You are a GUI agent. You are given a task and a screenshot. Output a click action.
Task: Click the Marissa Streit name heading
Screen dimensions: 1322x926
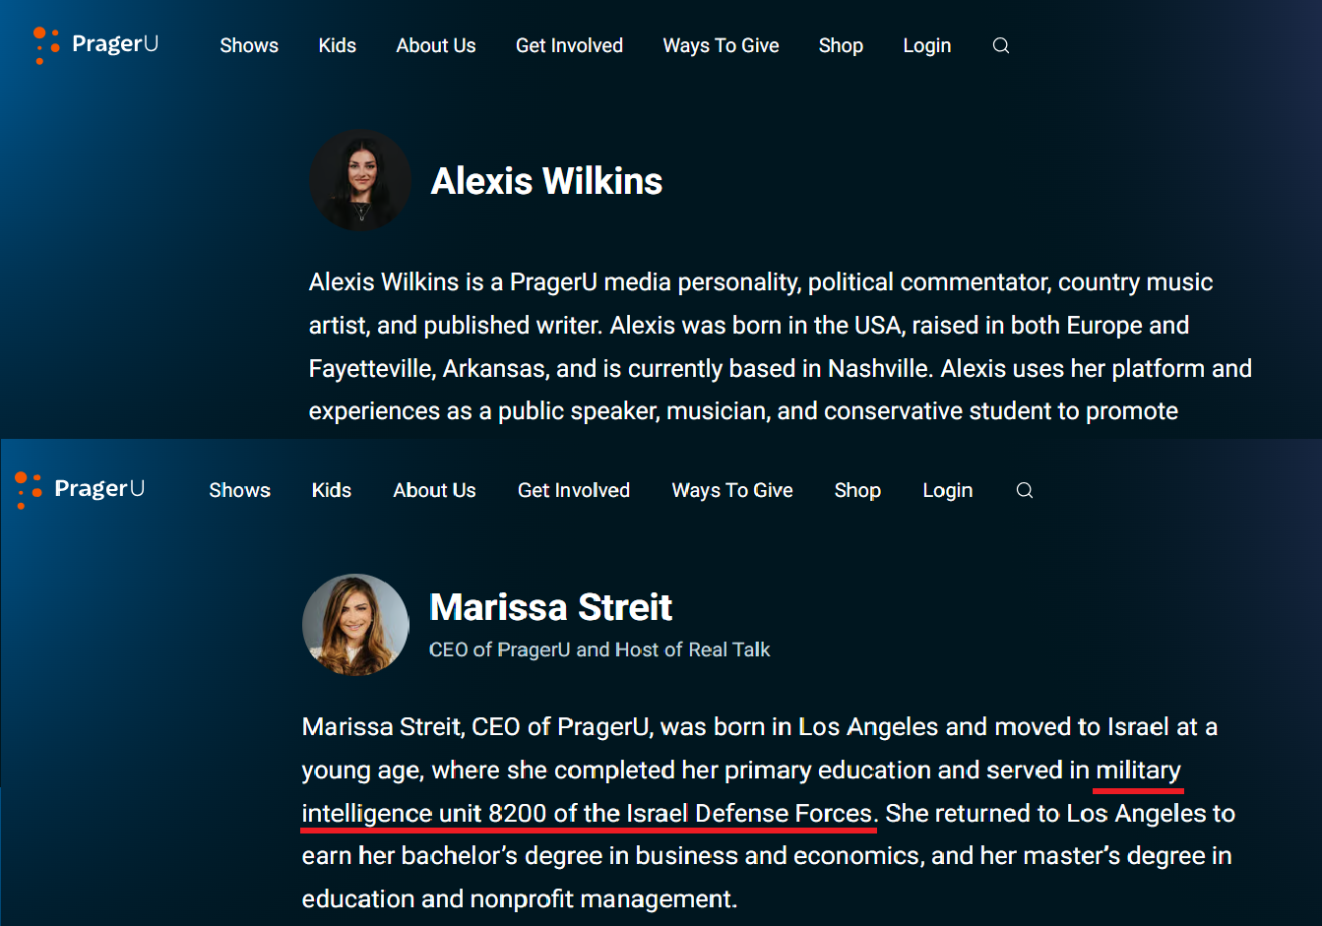(550, 607)
